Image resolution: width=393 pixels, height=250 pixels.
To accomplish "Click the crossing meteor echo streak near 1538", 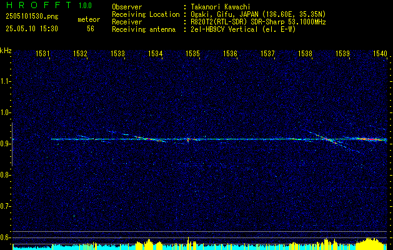I will pyautogui.click(x=329, y=139).
